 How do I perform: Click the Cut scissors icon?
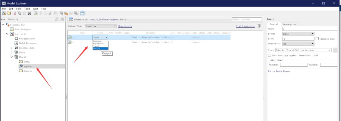click(x=15, y=13)
